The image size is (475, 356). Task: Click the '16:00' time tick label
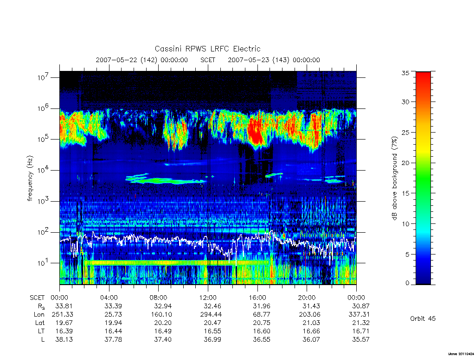pos(257,298)
